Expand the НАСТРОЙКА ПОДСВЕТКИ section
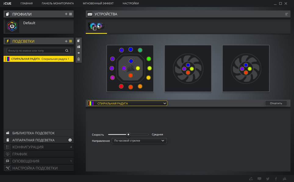The image size is (294, 182). 38,168
